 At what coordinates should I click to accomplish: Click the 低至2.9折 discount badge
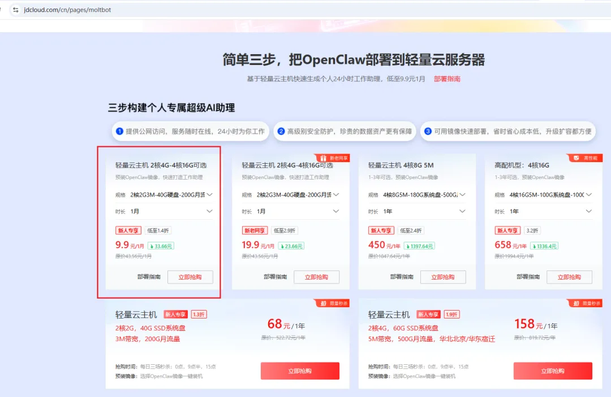click(285, 230)
